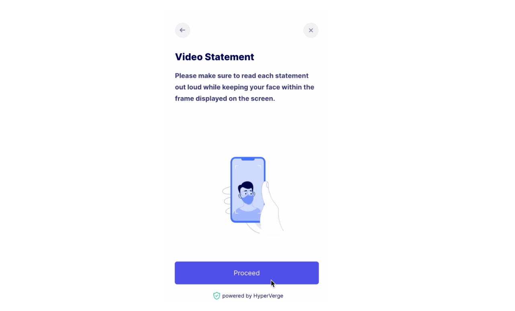515x311 pixels.
Task: Click the curved motion lines beside the phone
Action: point(227,200)
